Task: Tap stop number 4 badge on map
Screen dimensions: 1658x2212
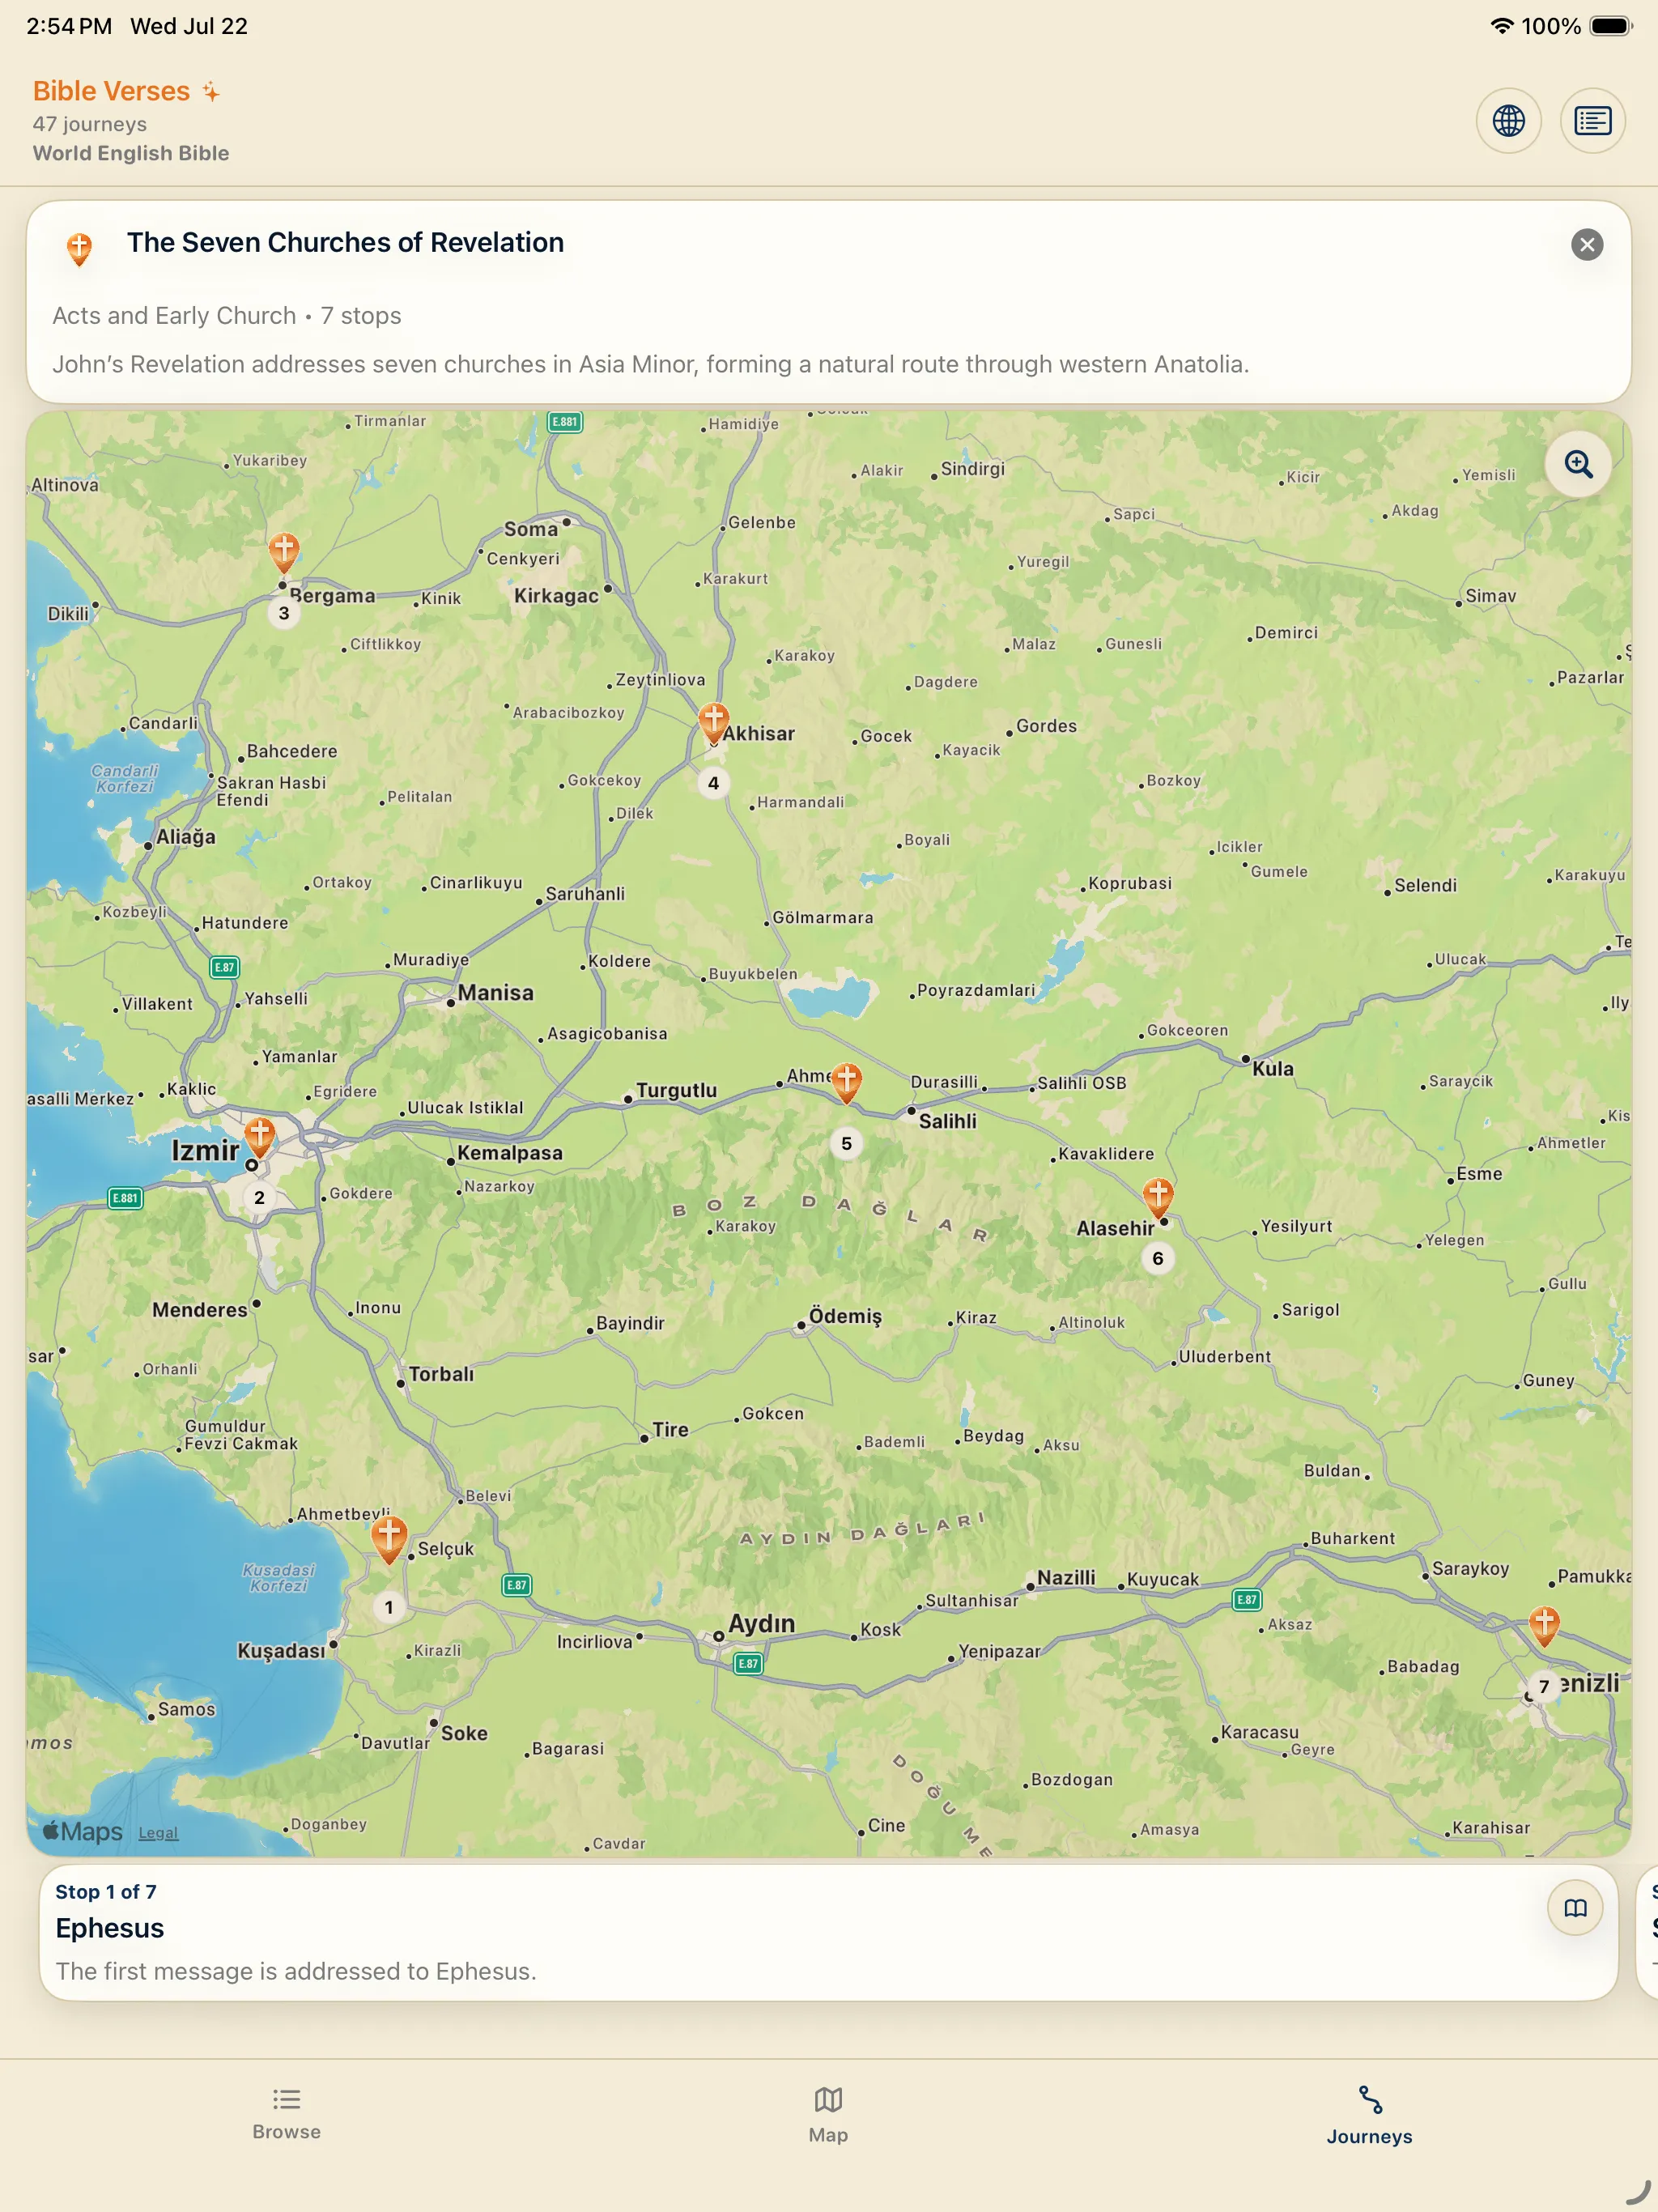Action: (x=713, y=783)
